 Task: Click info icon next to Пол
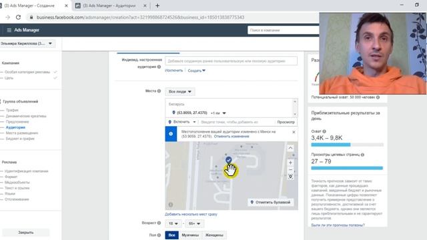coord(159,235)
